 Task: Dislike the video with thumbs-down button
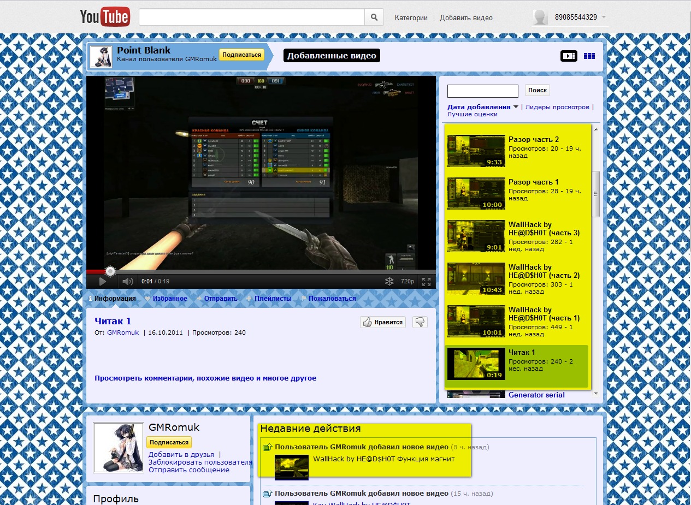(420, 322)
